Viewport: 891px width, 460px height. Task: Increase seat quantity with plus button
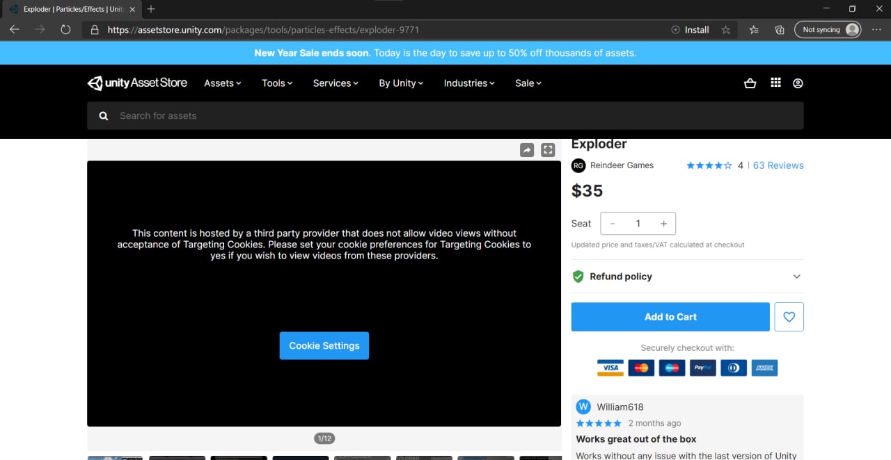click(x=663, y=224)
